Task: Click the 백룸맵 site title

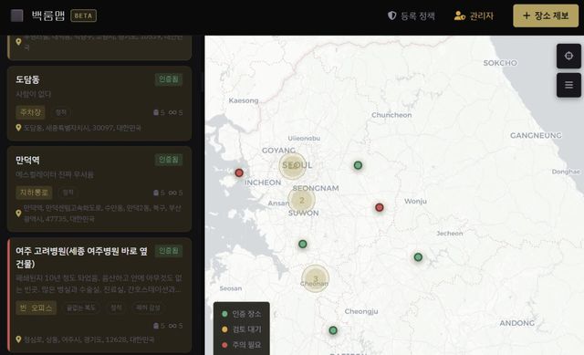Action: pyautogui.click(x=48, y=16)
